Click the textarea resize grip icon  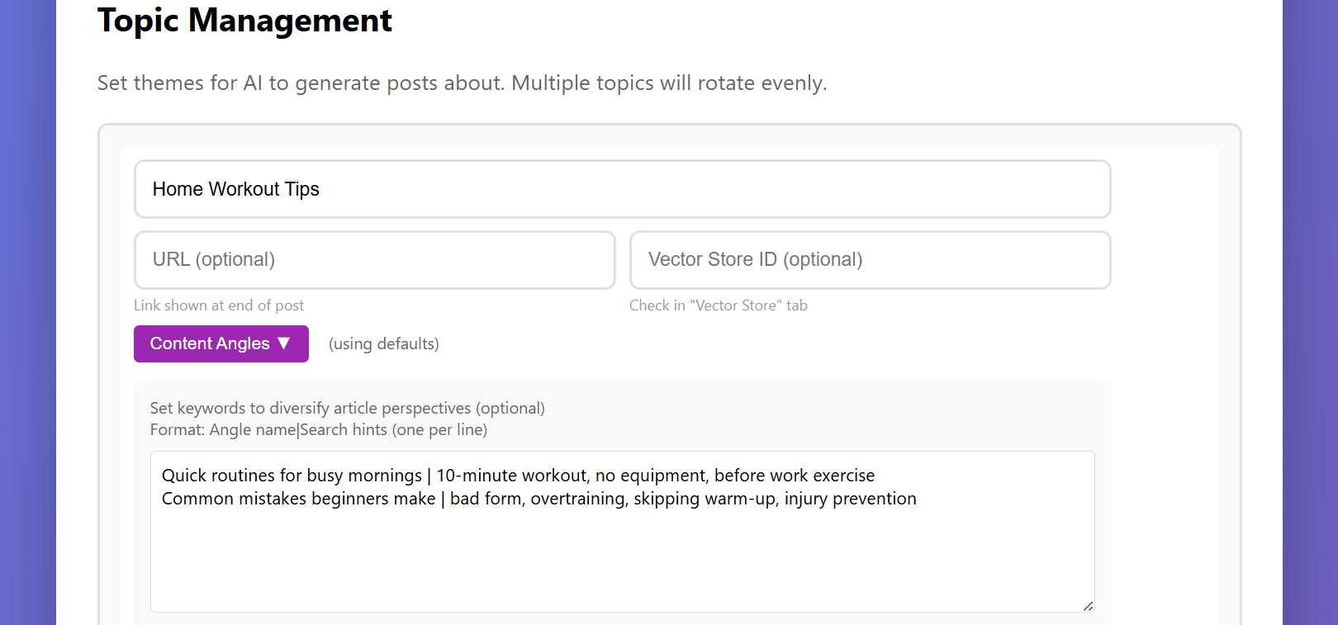coord(1088,606)
